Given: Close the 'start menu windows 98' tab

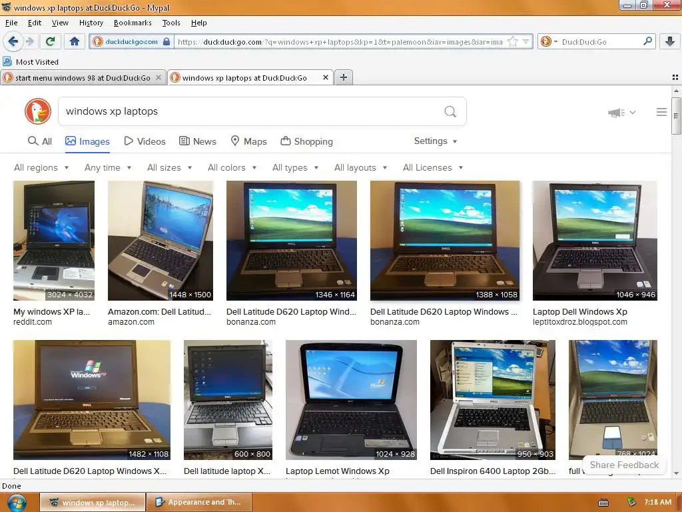Looking at the screenshot, I should click(x=159, y=77).
